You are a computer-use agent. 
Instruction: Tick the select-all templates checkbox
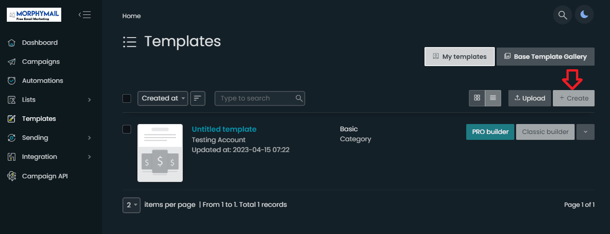click(x=127, y=98)
